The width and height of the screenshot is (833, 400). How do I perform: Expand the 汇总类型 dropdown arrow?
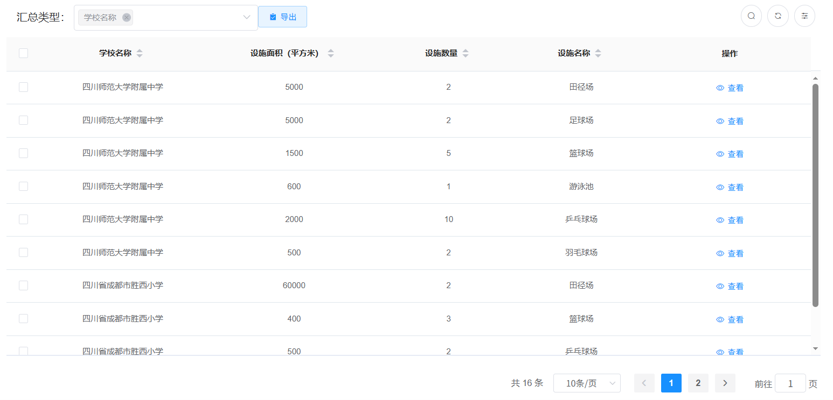pyautogui.click(x=247, y=17)
